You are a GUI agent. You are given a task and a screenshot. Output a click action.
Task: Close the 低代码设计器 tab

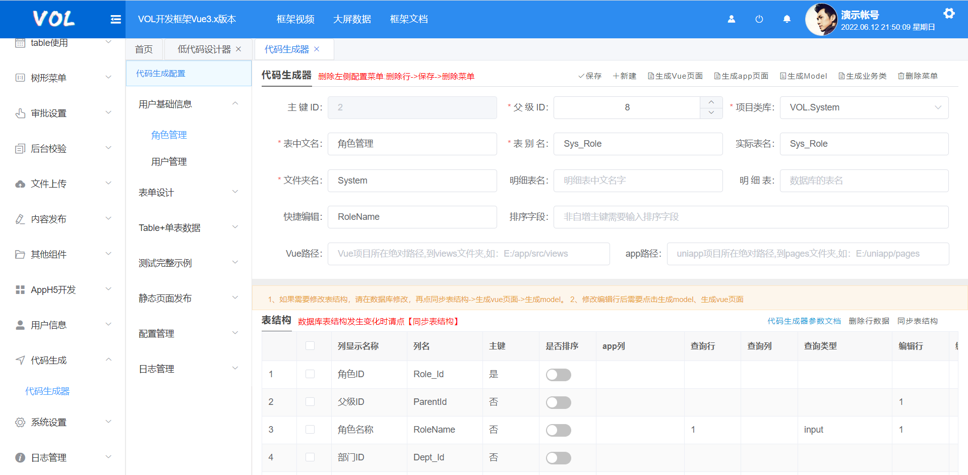click(x=238, y=49)
